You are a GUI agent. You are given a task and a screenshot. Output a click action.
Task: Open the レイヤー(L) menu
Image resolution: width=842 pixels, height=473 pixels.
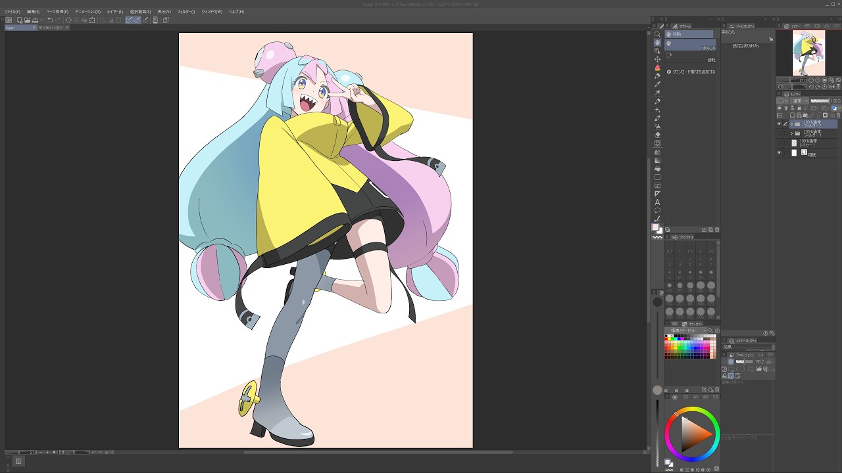click(115, 12)
